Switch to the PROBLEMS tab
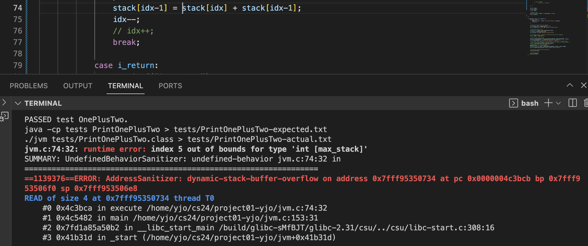 (x=29, y=86)
